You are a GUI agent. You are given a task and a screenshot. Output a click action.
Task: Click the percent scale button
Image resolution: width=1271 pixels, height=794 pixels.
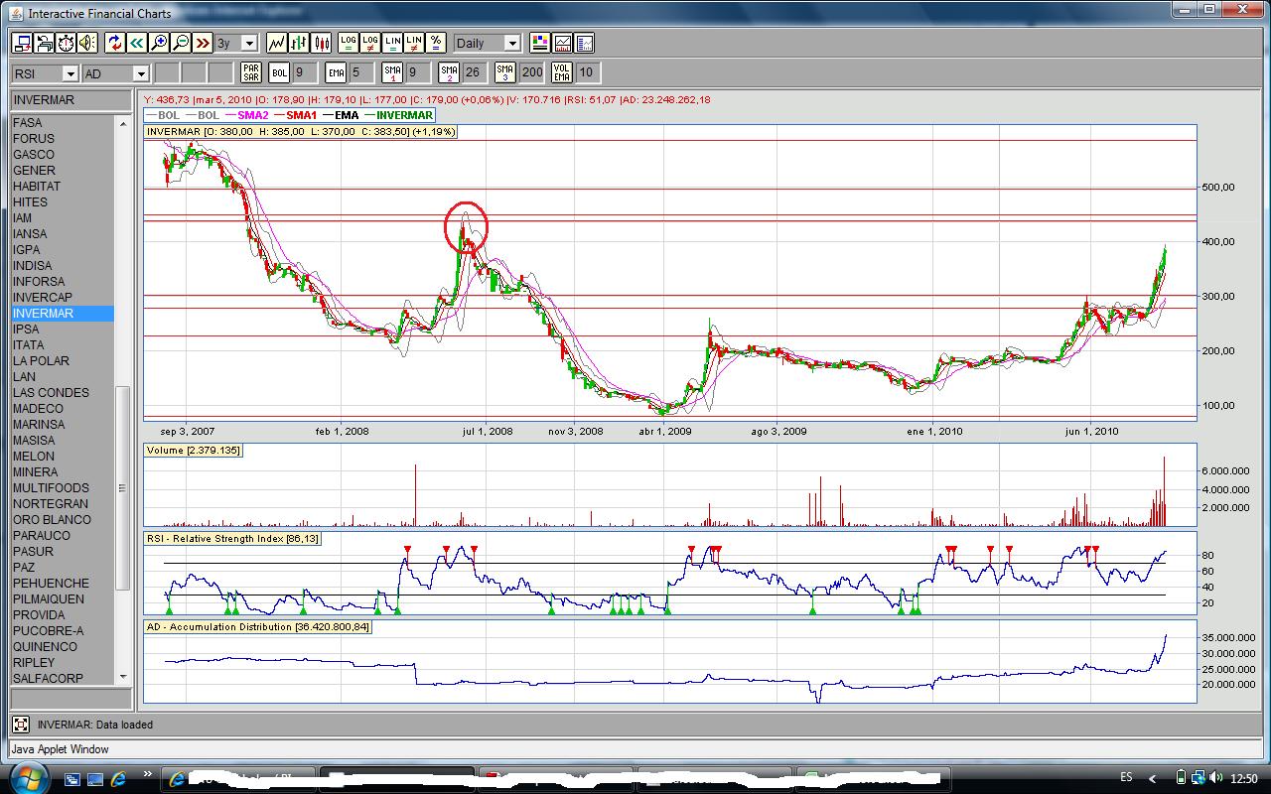coord(436,43)
